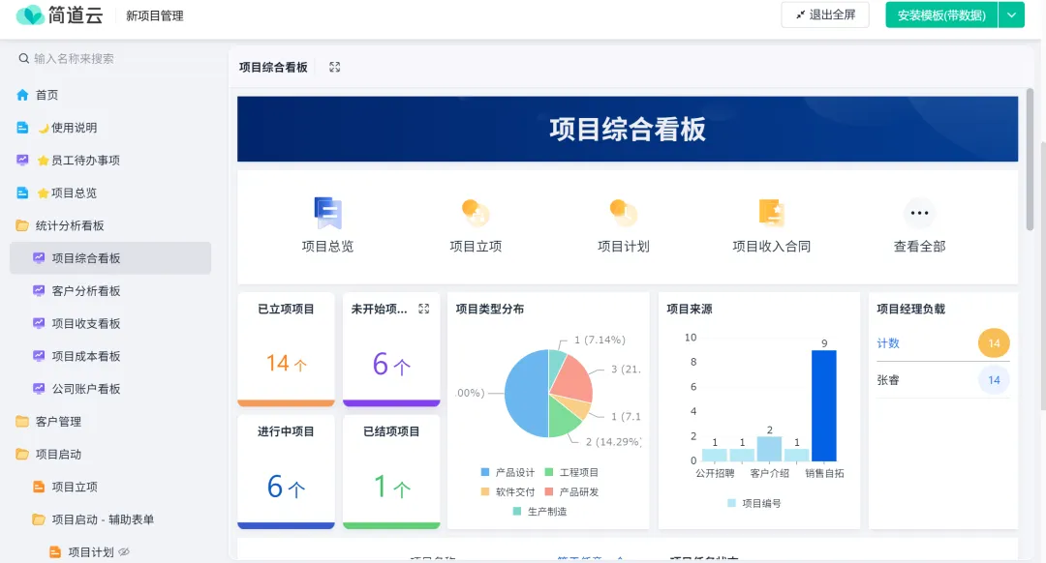Click the 项目成本看板 chart icon
The height and width of the screenshot is (563, 1046).
(x=39, y=356)
